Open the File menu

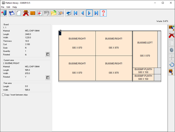click(x=3, y=7)
